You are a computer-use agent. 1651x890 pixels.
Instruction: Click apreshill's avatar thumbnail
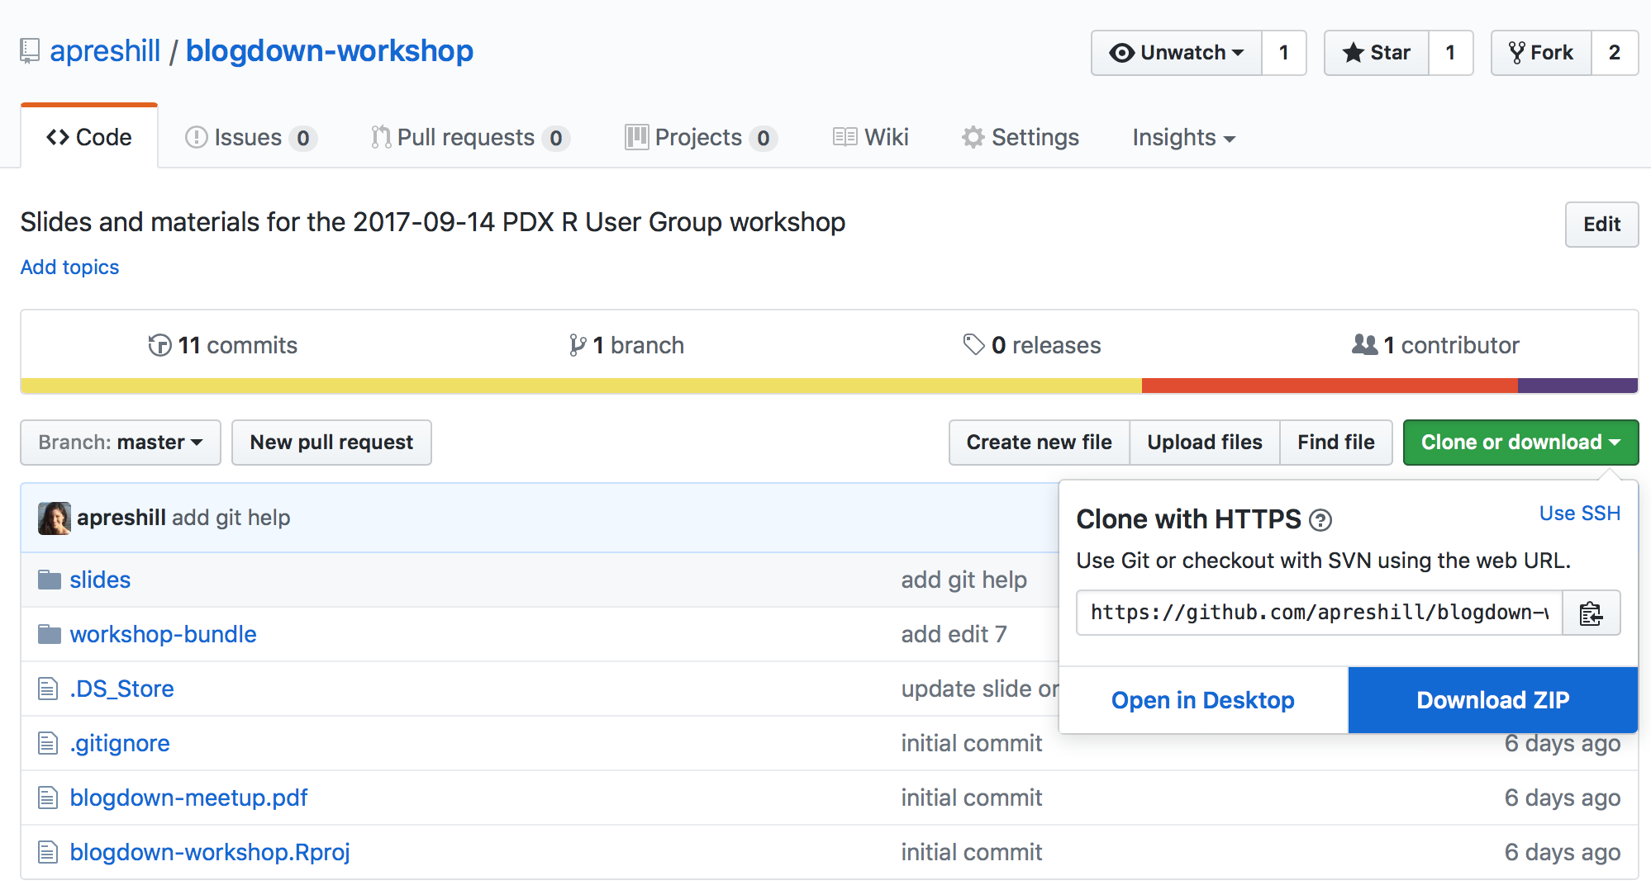coord(55,518)
